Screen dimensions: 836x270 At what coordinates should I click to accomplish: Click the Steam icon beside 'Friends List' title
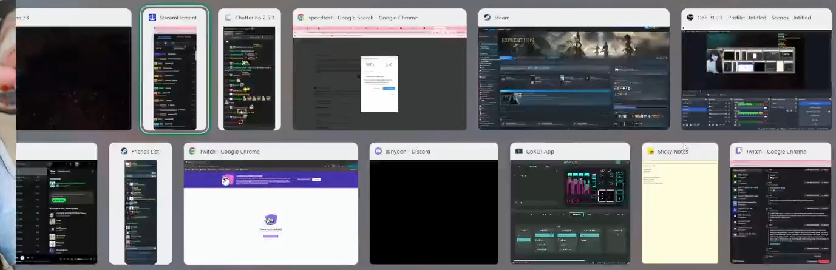pos(124,152)
